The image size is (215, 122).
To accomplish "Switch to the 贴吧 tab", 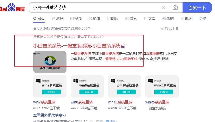I will point(57,19).
